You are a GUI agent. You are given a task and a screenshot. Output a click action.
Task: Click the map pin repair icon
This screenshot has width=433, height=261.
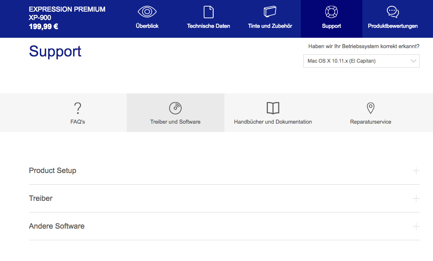pos(371,108)
